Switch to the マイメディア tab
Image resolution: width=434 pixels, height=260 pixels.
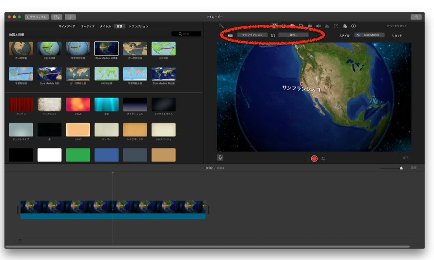pyautogui.click(x=67, y=26)
